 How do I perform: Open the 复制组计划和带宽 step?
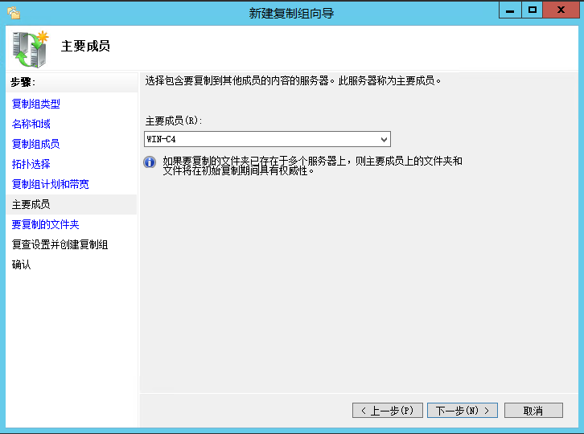[51, 184]
